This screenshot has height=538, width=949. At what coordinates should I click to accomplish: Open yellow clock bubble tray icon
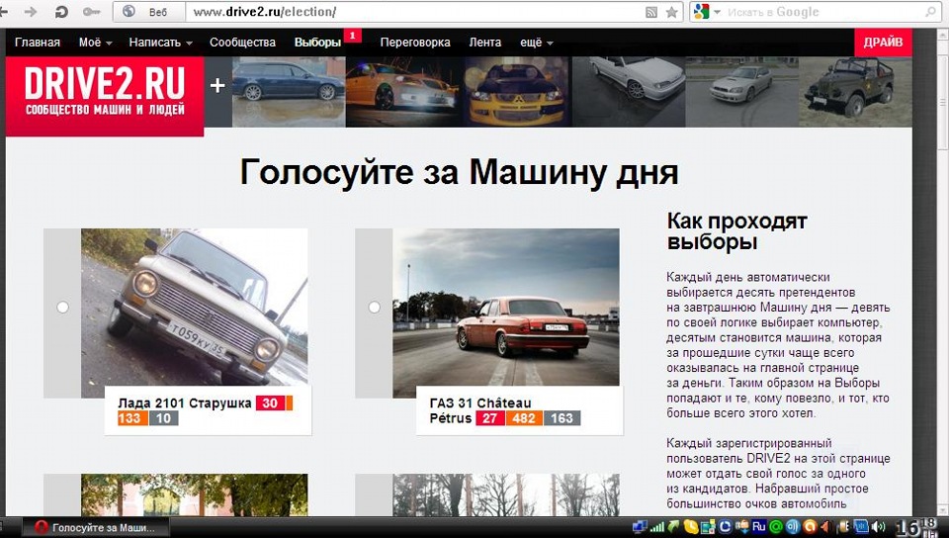pos(691,526)
